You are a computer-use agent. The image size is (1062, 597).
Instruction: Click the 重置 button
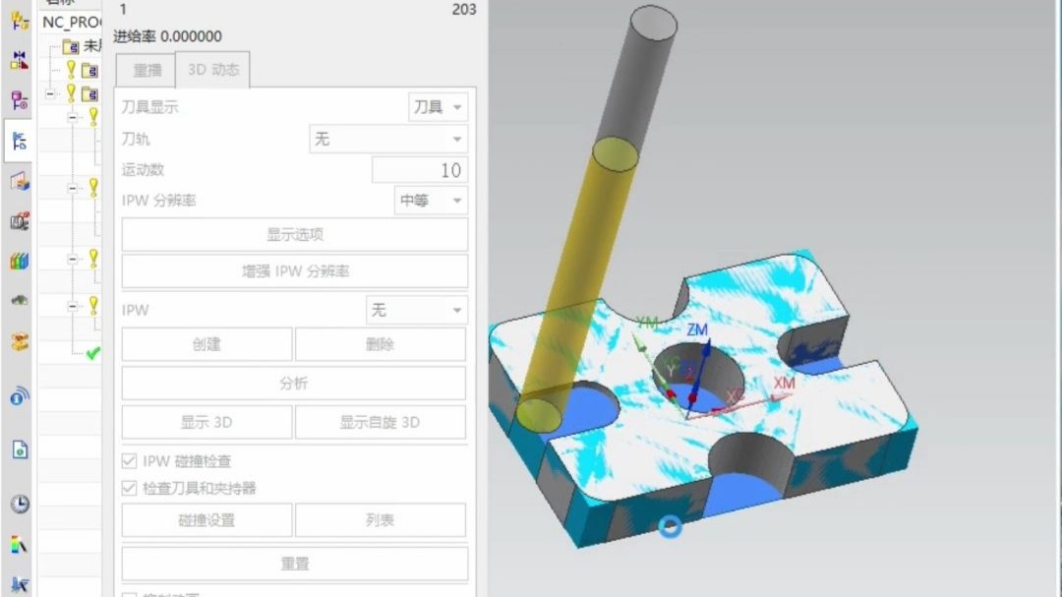pos(295,564)
